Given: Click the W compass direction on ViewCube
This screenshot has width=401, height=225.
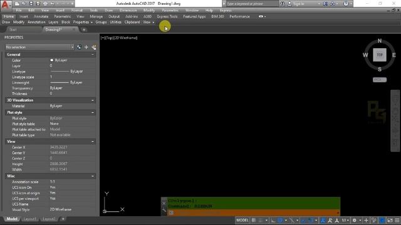Looking at the screenshot, I should tap(365, 55).
